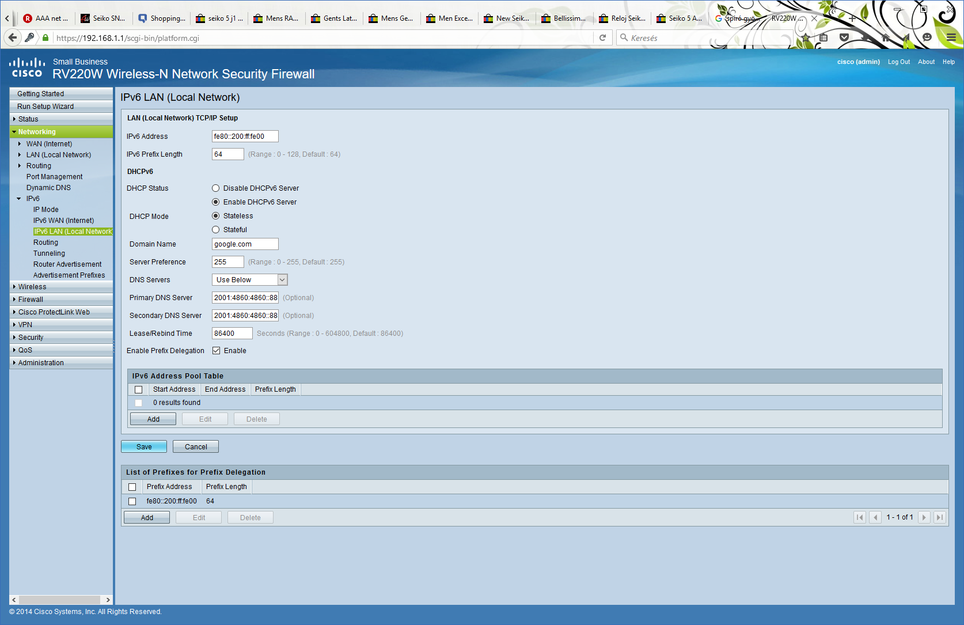Click the Pocket icon in the toolbar
This screenshot has width=964, height=625.
844,38
